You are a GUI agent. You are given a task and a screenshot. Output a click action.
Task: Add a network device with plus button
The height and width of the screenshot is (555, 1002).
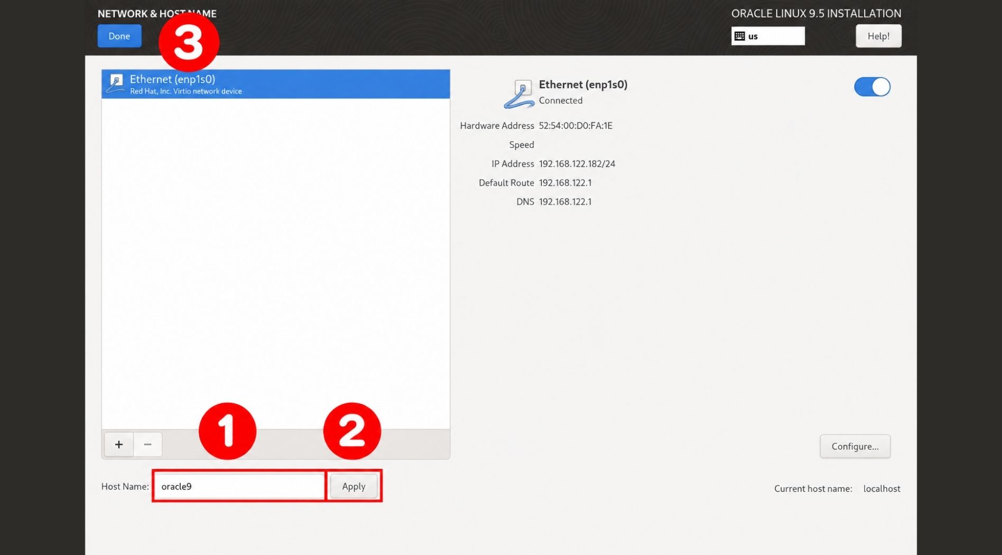119,445
